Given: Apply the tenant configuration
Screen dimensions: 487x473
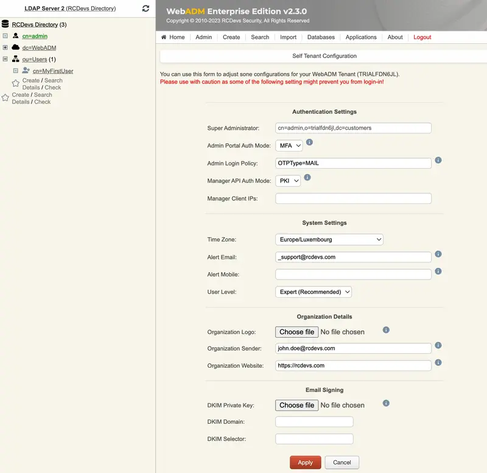Looking at the screenshot, I should tap(306, 463).
